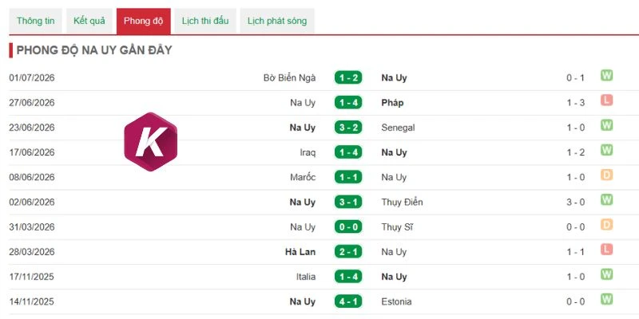Open the Lịch thi đấu tab
Screen dimensions: 639x319
click(x=205, y=22)
